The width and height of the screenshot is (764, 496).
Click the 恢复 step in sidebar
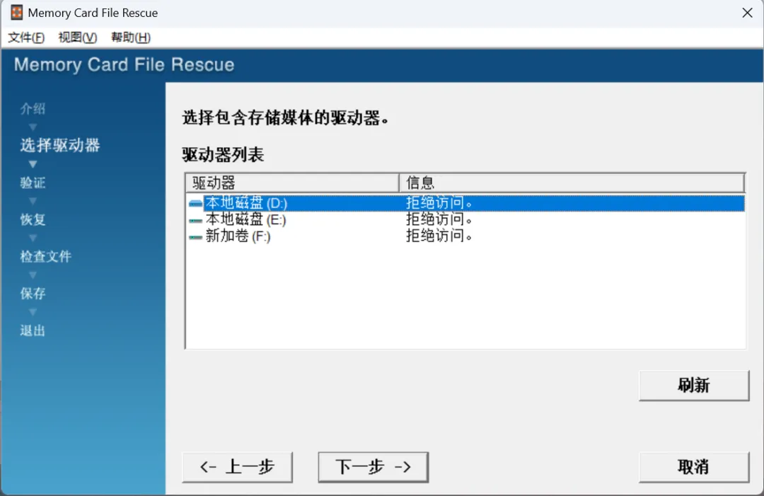coord(33,220)
